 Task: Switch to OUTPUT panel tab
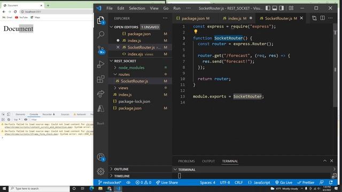tap(208, 161)
